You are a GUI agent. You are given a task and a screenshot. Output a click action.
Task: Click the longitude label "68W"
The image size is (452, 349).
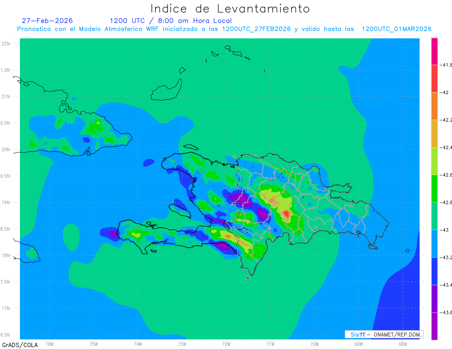(403, 344)
